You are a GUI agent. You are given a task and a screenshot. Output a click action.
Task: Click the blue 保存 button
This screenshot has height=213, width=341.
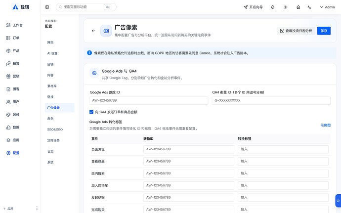(324, 31)
